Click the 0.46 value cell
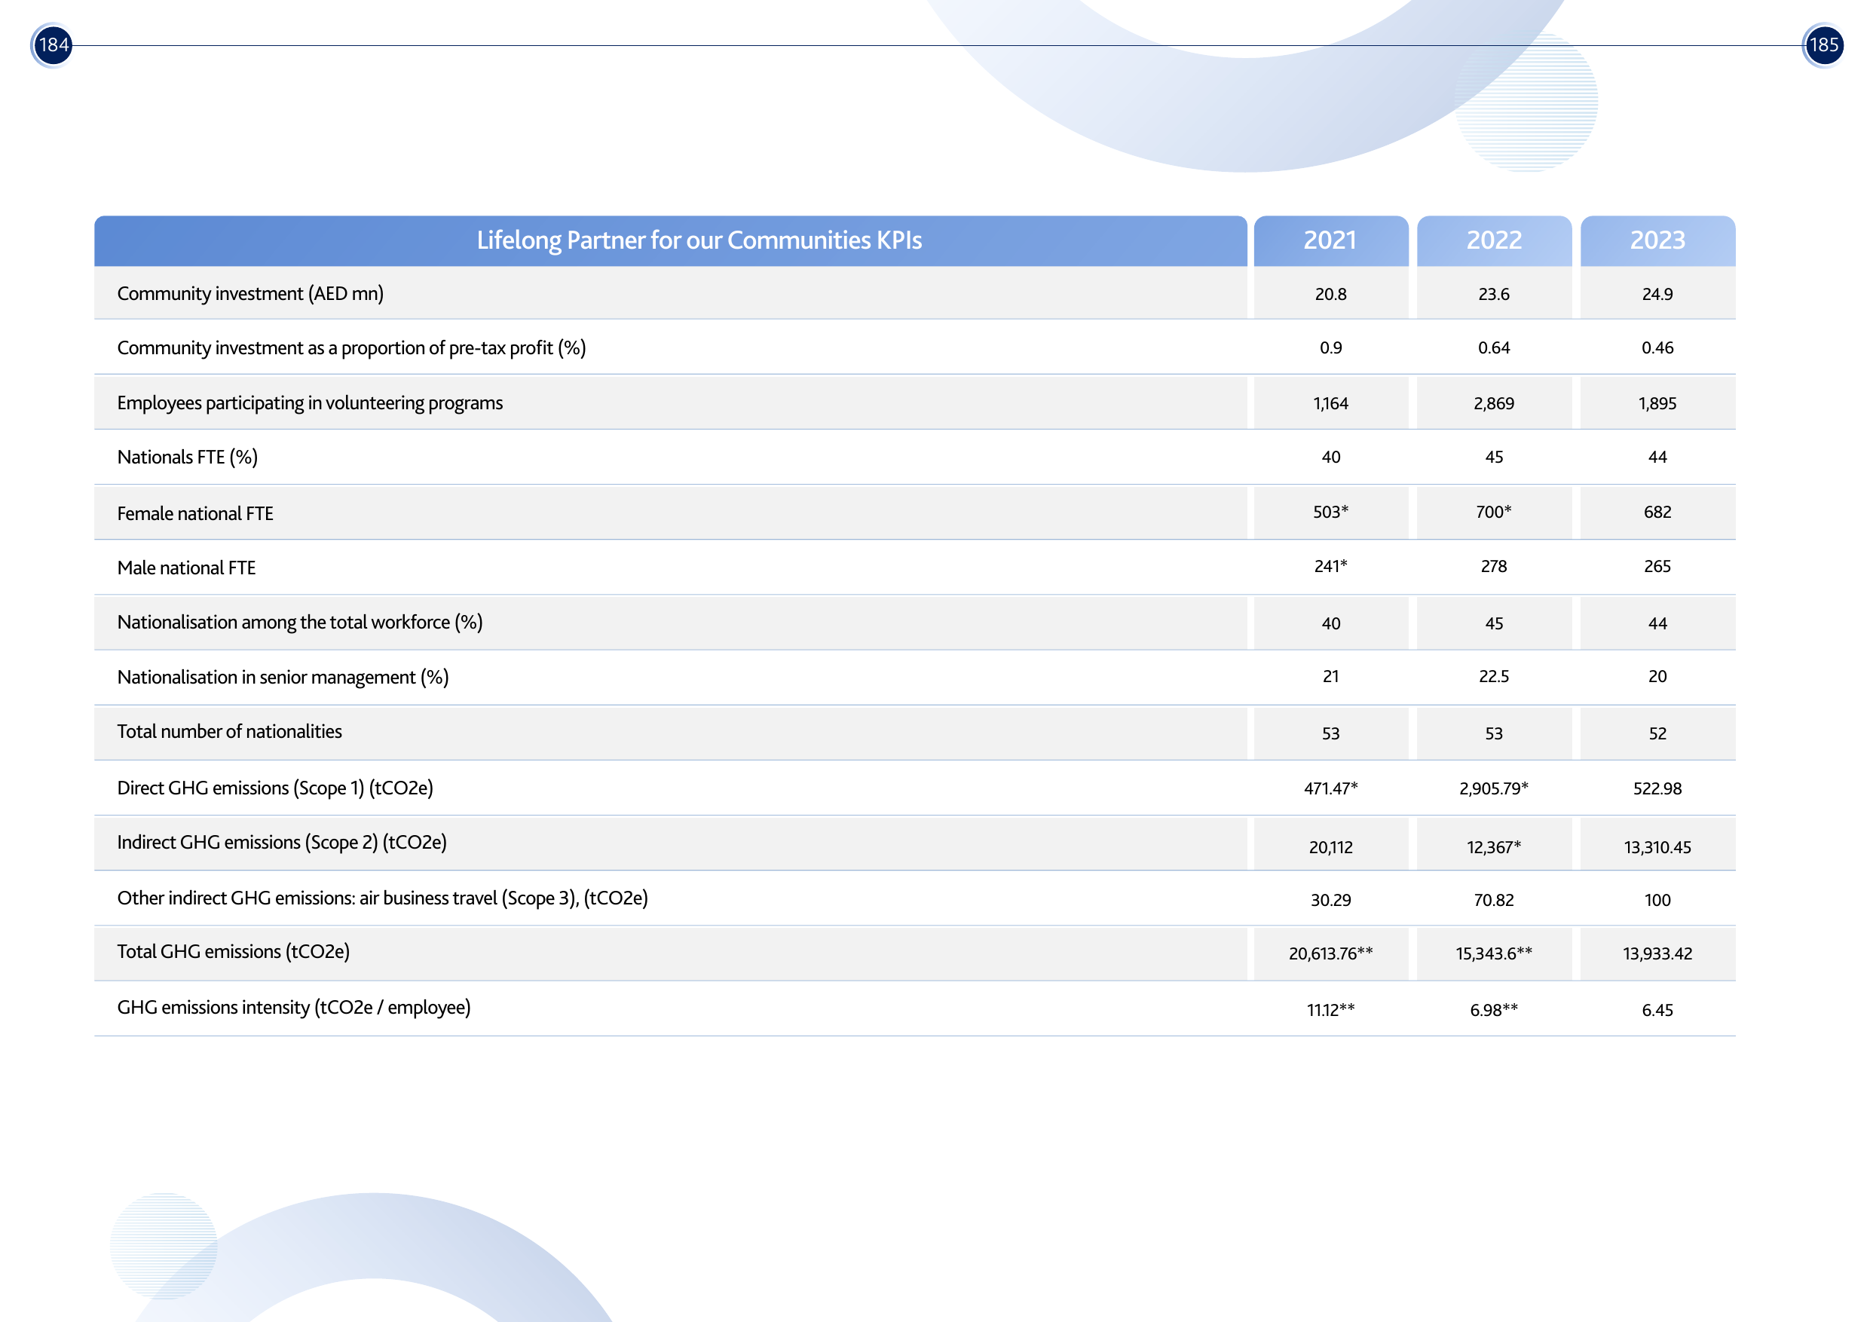Screen dimensions: 1870x1322 pos(1657,347)
